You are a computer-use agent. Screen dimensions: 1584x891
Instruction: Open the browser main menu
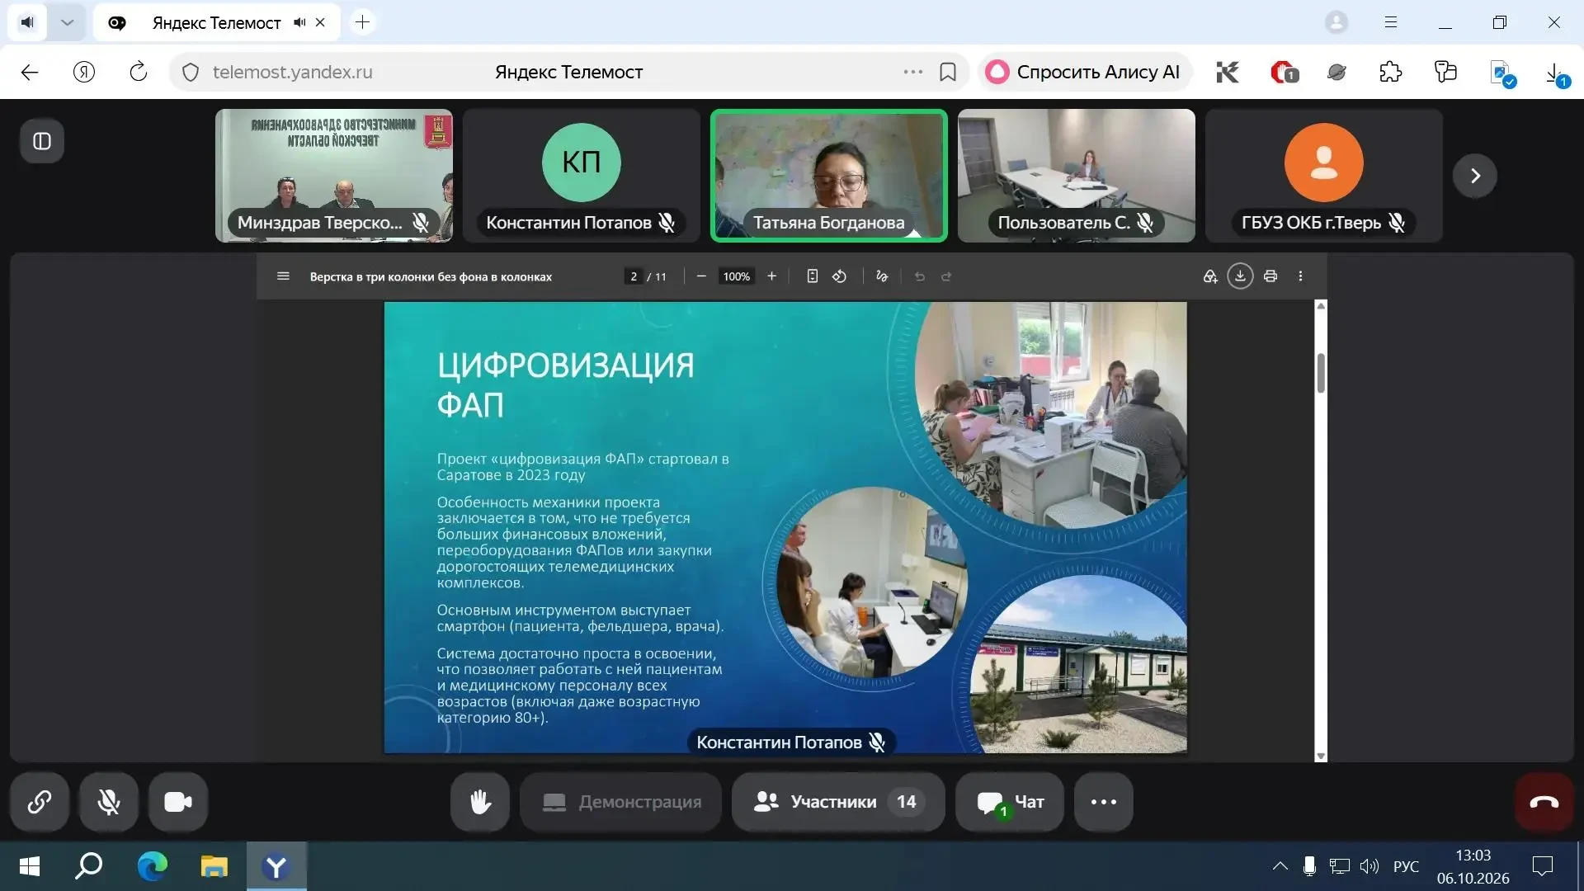[x=1391, y=22]
